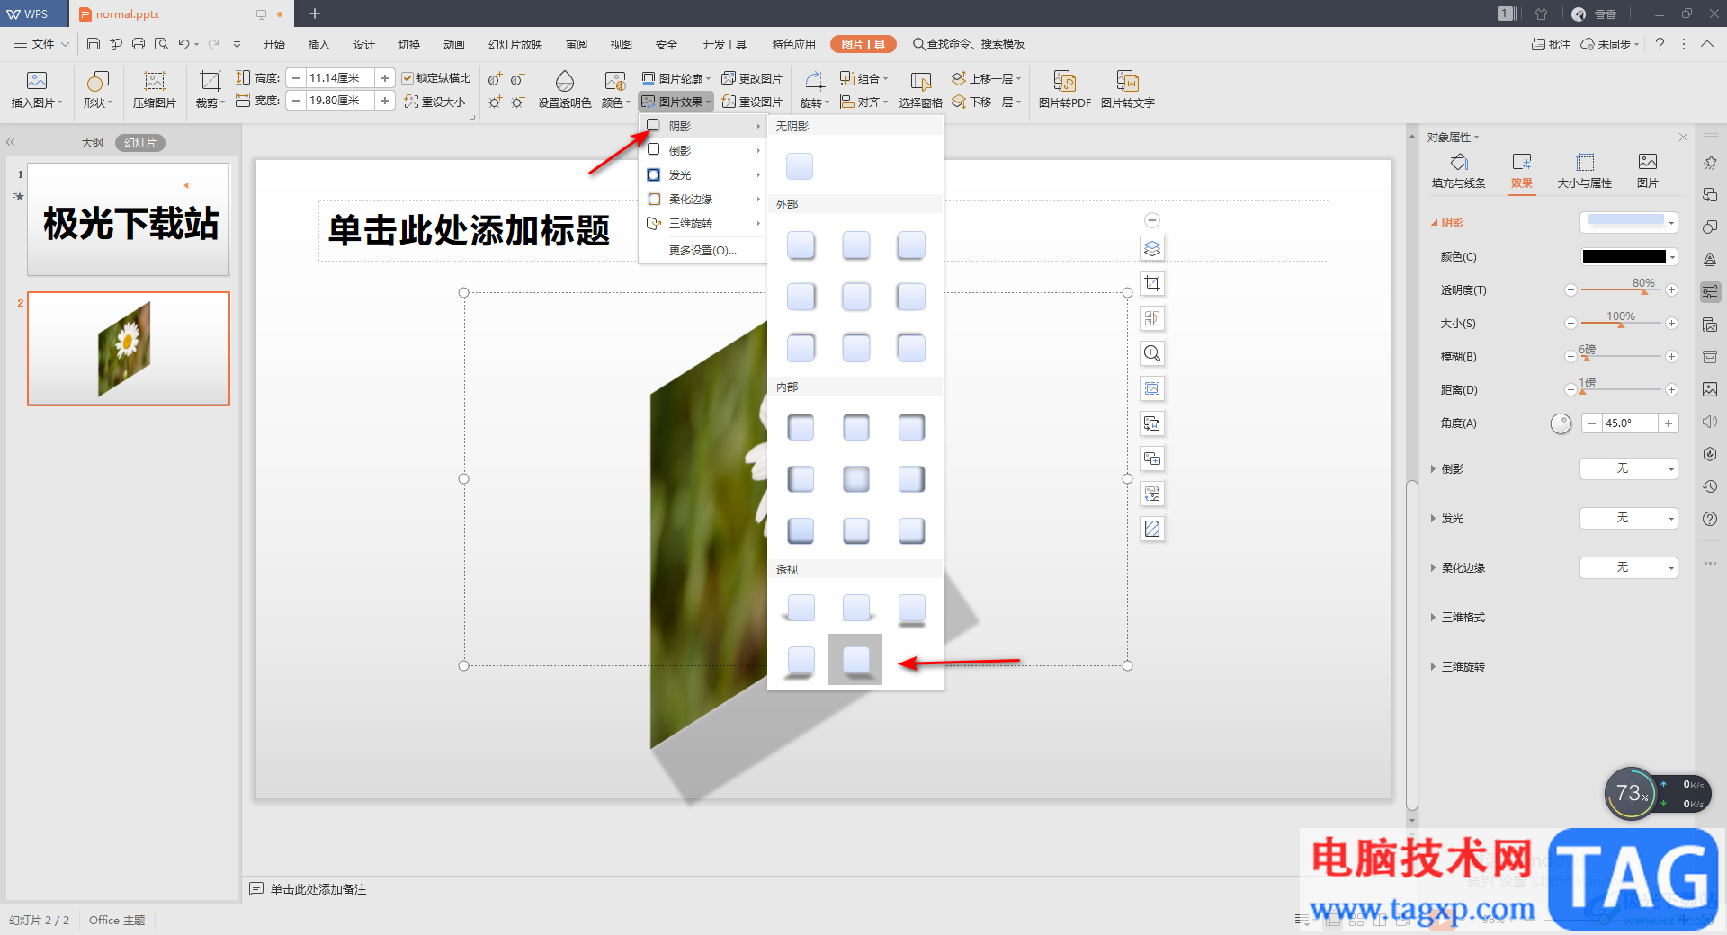This screenshot has width=1727, height=935.
Task: Choose the first 外部 outer shadow preset
Action: pyautogui.click(x=801, y=245)
